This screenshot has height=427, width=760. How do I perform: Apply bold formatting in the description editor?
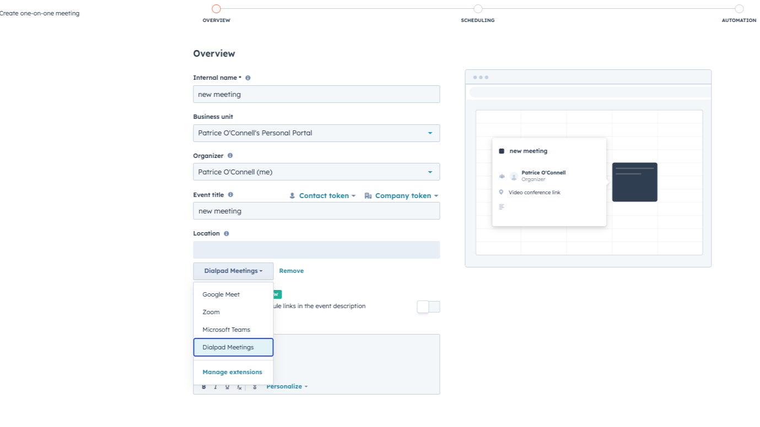coord(204,387)
